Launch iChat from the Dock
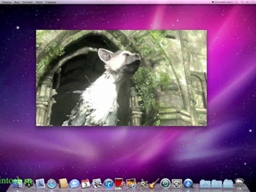Viewport: 256px width, 192px height. [74, 184]
